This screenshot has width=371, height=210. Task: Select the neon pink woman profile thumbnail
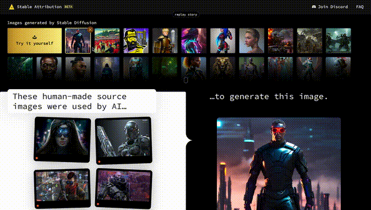[194, 40]
